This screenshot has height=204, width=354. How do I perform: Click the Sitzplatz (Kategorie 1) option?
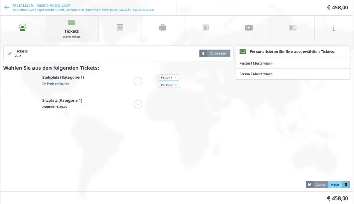click(x=62, y=100)
